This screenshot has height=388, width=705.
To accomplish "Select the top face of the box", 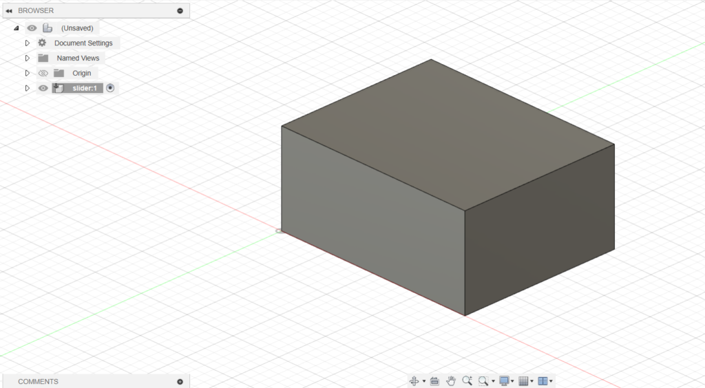I will click(x=448, y=134).
